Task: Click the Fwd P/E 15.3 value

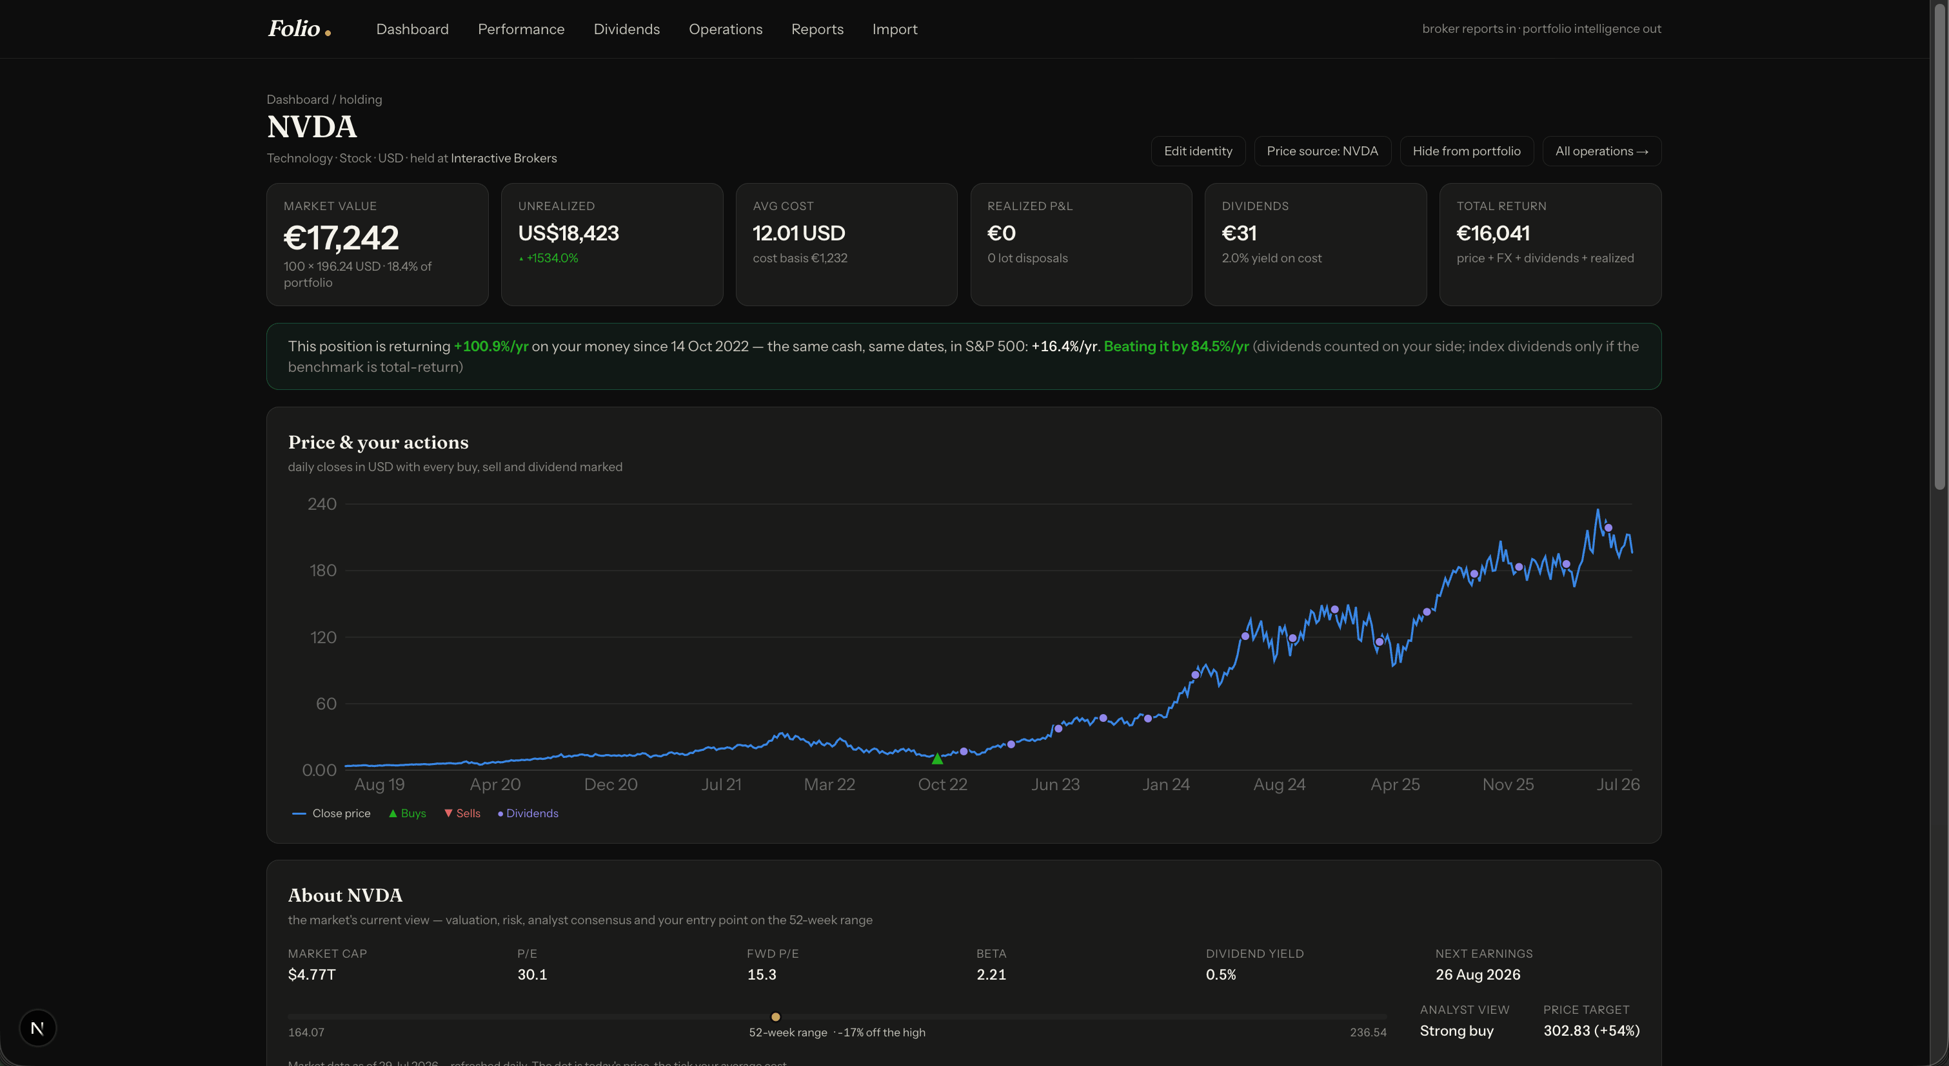Action: coord(761,974)
